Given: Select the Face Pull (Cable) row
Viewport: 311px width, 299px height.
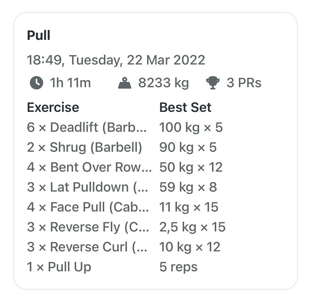Looking at the screenshot, I should coord(123,207).
